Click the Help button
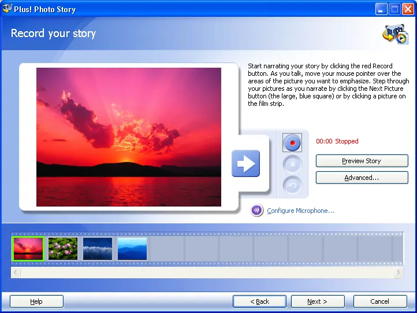Screen dimensions: 417x313 pos(36,301)
